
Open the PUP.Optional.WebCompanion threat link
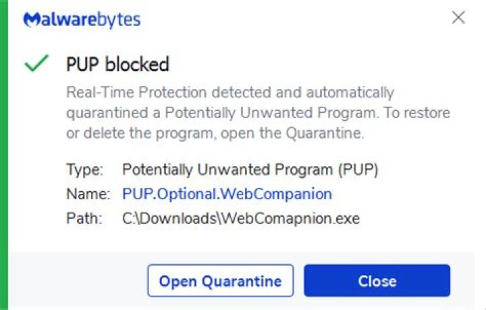227,194
